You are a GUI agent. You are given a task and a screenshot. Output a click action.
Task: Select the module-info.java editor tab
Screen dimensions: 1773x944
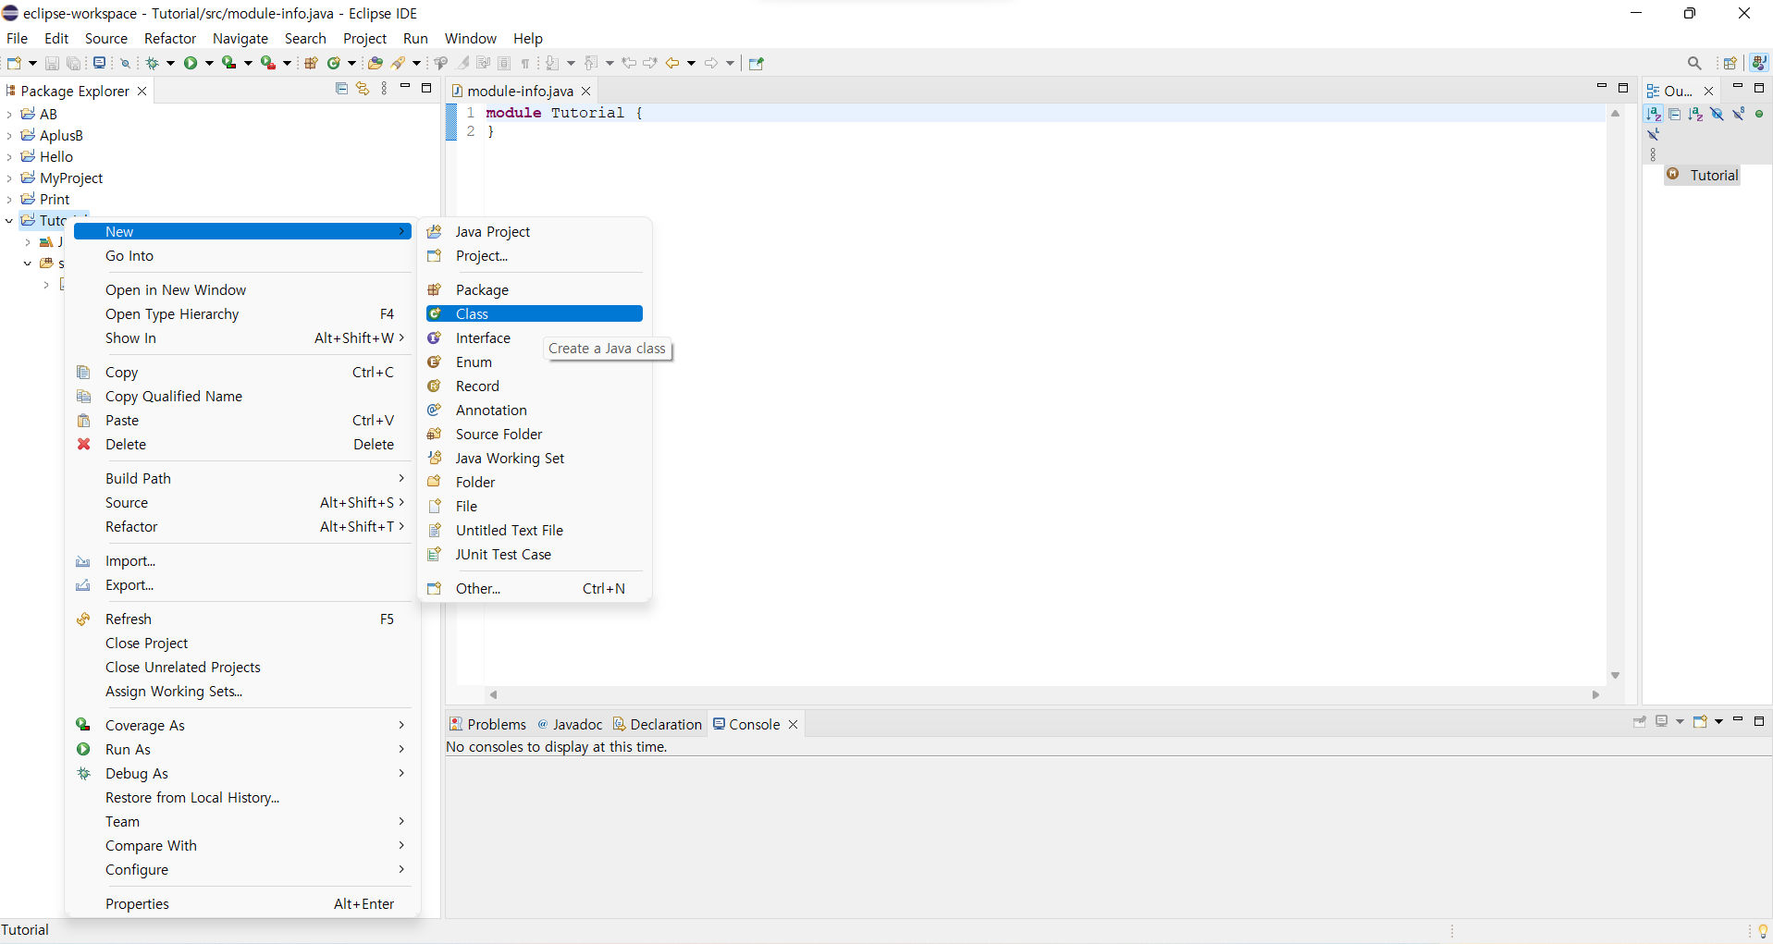coord(520,91)
